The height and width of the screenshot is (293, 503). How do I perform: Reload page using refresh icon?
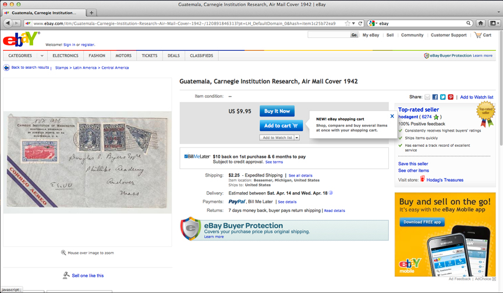[x=360, y=23]
